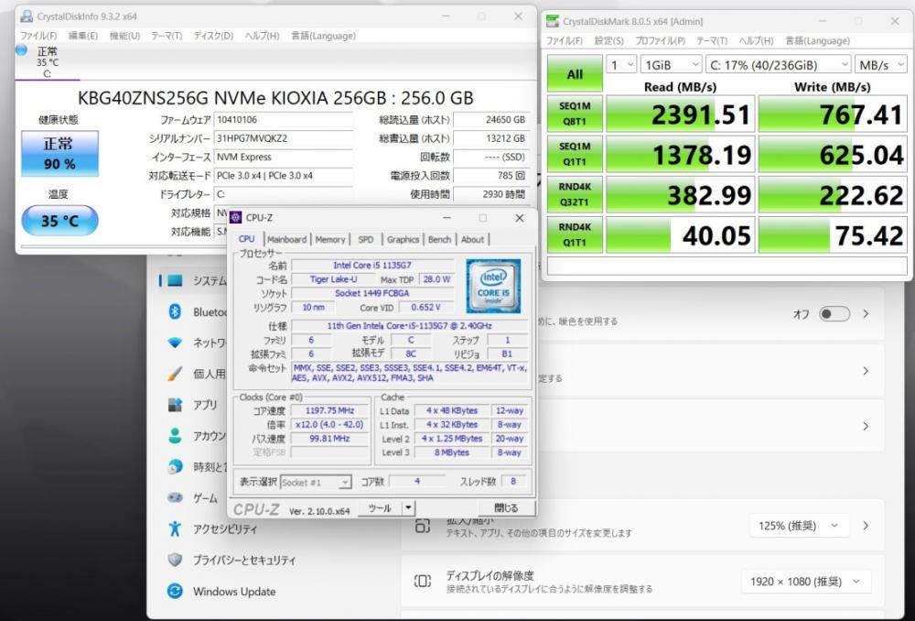Open the プロファイル(P) menu in CrystalDiskMark
The height and width of the screenshot is (621, 915).
click(x=660, y=41)
